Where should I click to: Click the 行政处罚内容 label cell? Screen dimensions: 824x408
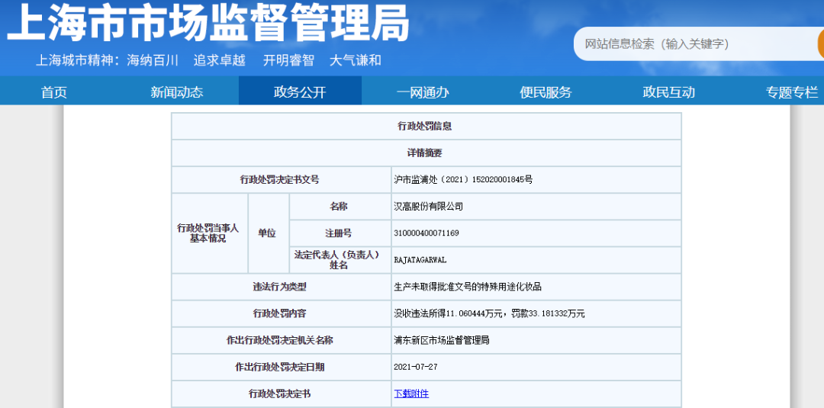click(x=281, y=313)
